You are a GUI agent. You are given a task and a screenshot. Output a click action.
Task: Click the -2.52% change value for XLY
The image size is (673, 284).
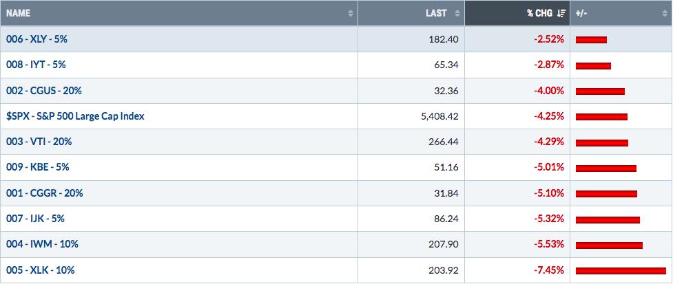pyautogui.click(x=549, y=39)
